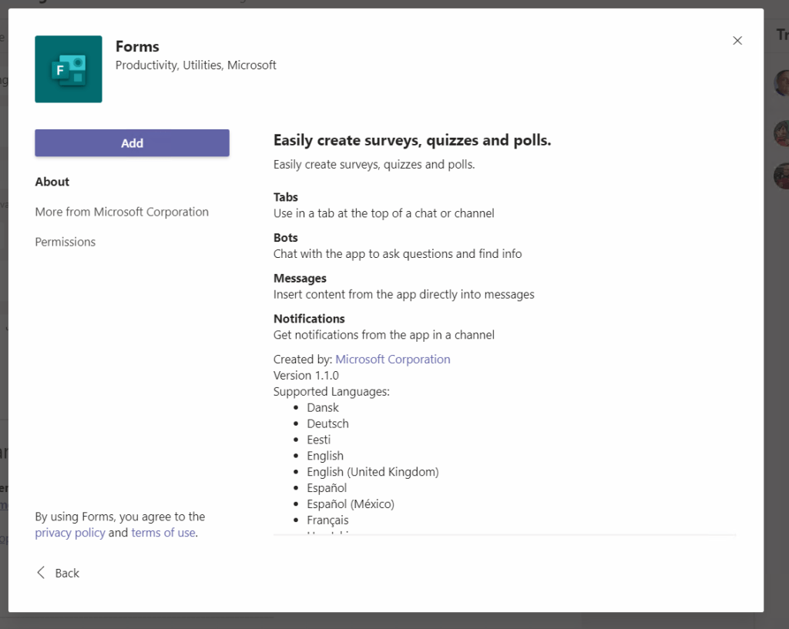
Task: Click the Notifications capability heading
Action: tap(309, 319)
